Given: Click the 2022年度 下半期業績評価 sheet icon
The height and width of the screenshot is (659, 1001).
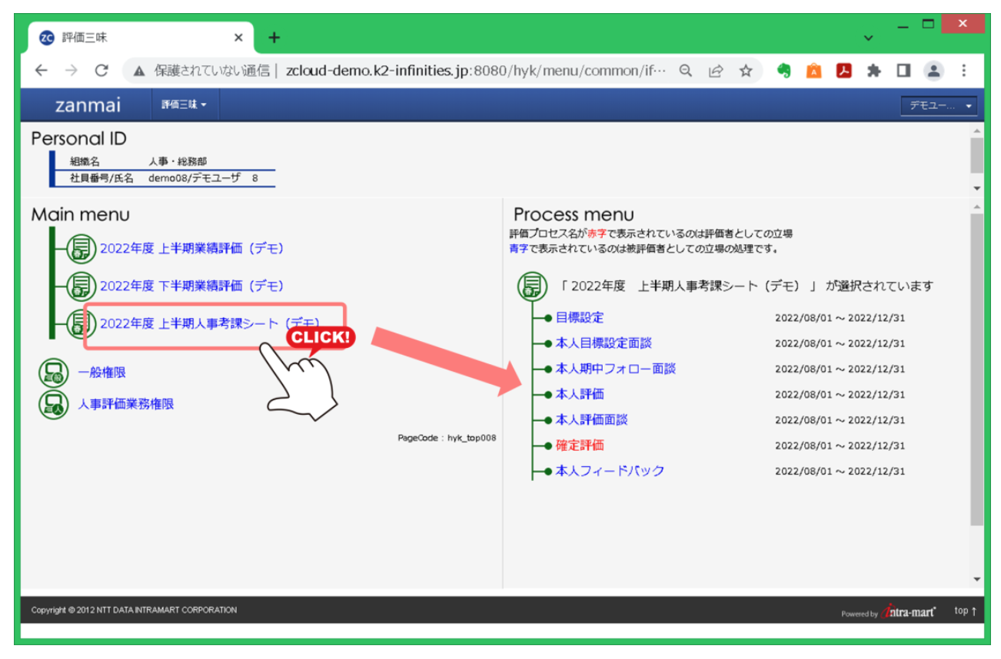Looking at the screenshot, I should click(x=80, y=286).
